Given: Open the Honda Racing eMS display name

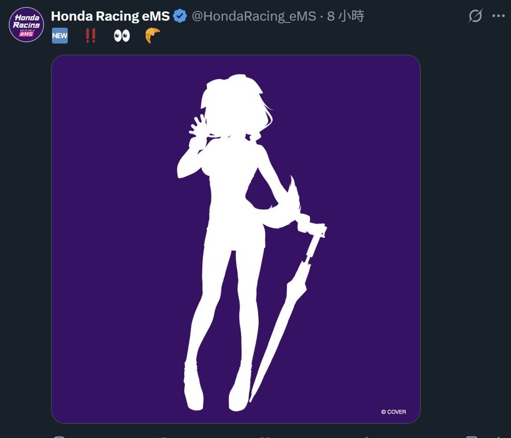Looking at the screenshot, I should click(x=110, y=16).
